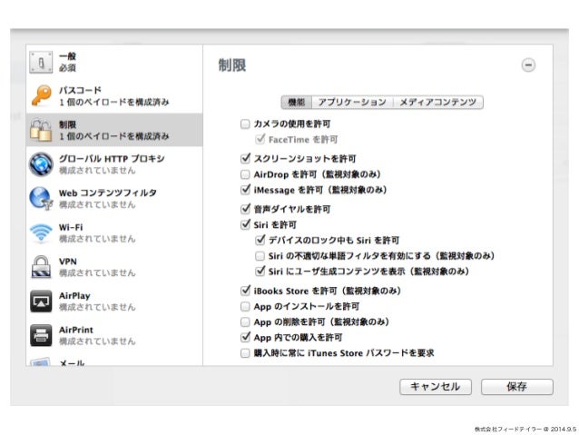Click the 保存 (Save) button
This screenshot has height=435, width=579.
pyautogui.click(x=517, y=387)
